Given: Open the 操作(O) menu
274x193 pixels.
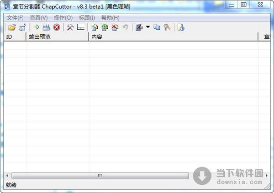Looking at the screenshot, I should tap(63, 18).
